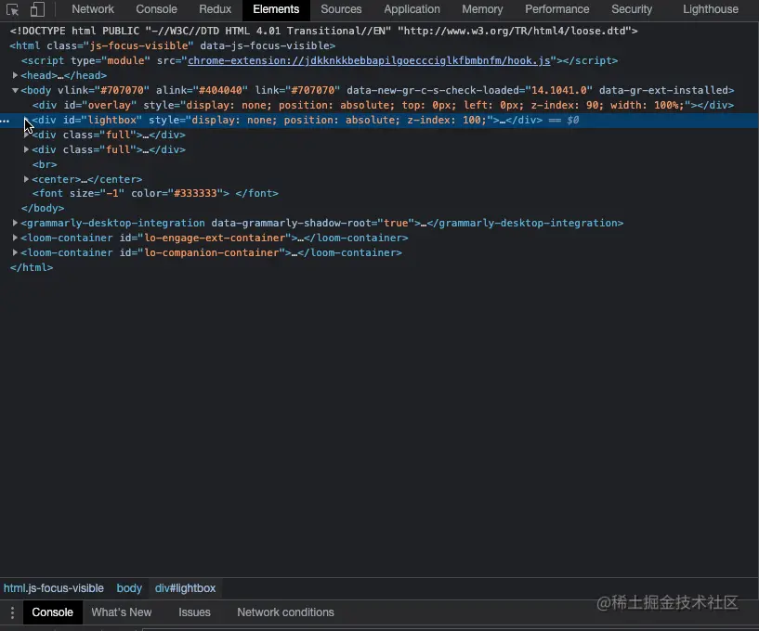Select the closing html tag row
This screenshot has width=759, height=631.
point(32,268)
